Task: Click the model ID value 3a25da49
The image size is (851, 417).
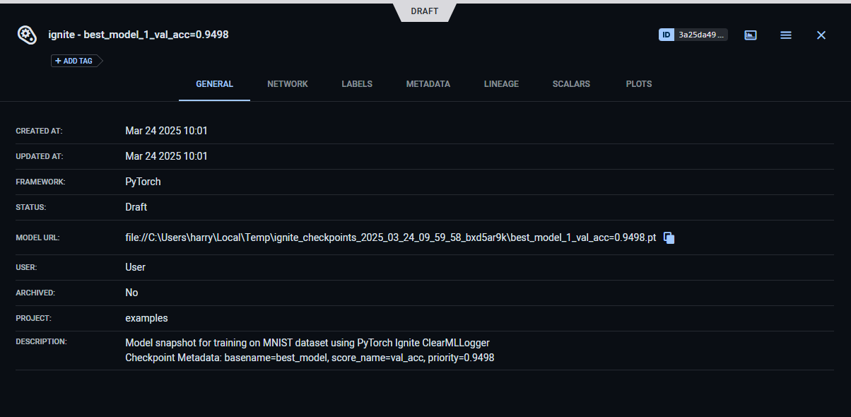Action: pos(700,35)
